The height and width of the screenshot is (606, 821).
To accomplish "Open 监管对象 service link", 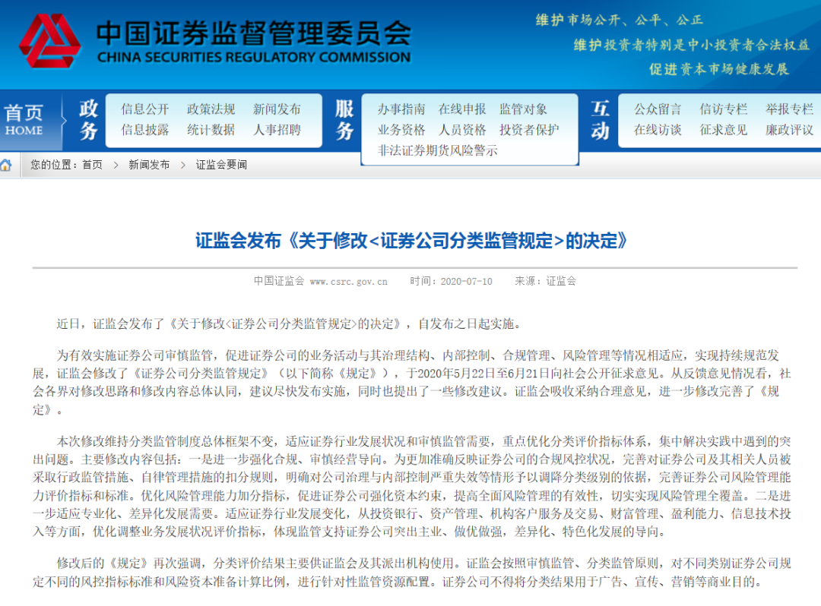I will tap(523, 109).
